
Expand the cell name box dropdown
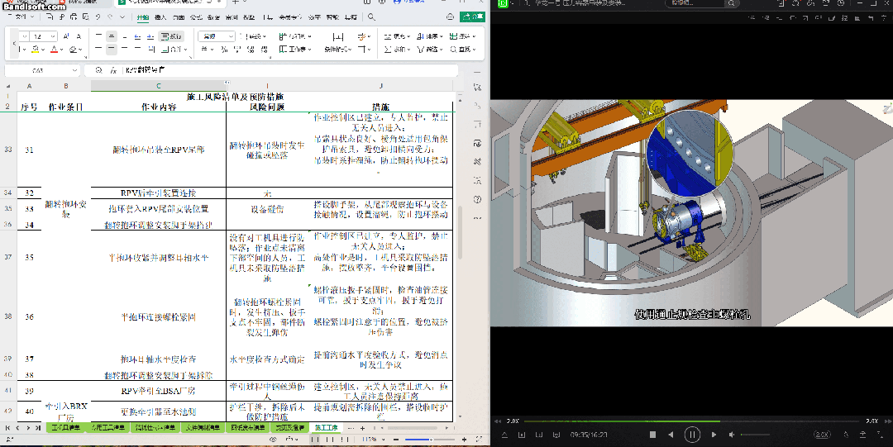click(76, 71)
